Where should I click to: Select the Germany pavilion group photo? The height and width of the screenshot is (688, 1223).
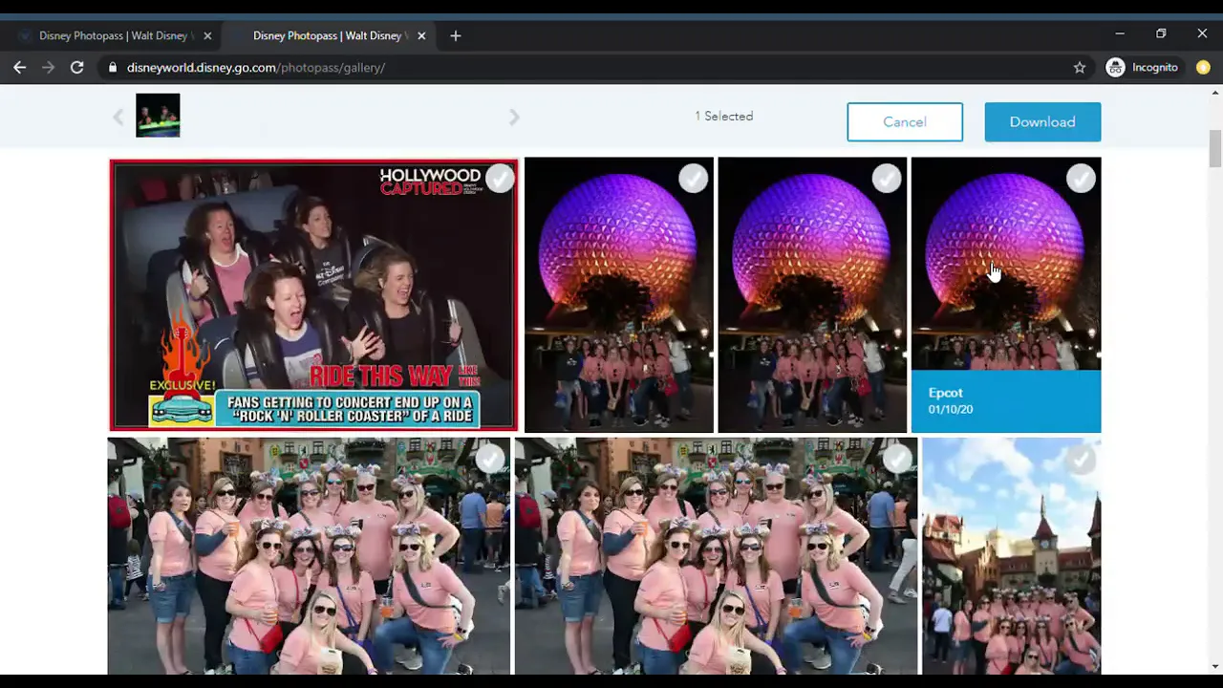point(1081,460)
